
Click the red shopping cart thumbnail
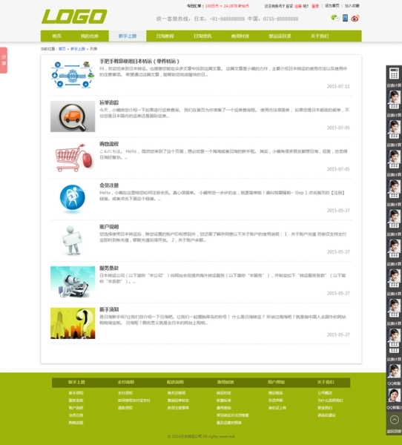pos(73,158)
